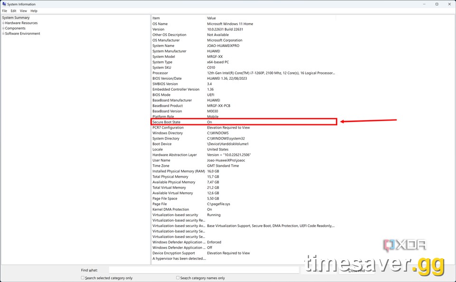Select the hypervisor has been detected row

[243, 258]
